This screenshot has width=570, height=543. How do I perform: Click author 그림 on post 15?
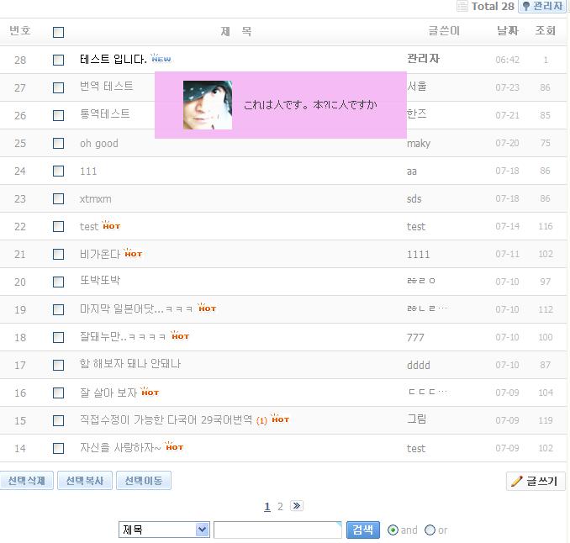(x=417, y=419)
